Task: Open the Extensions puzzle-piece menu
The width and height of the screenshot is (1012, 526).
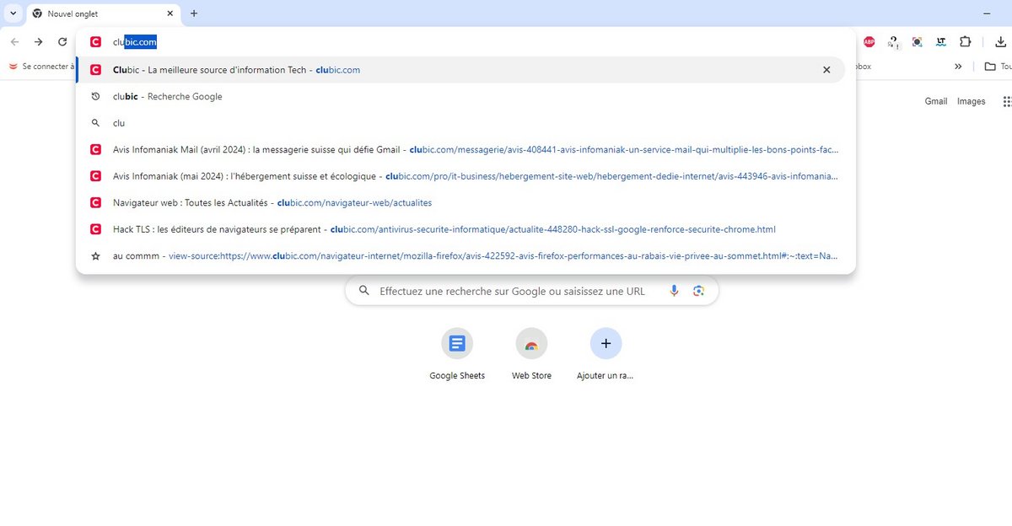Action: pyautogui.click(x=966, y=42)
